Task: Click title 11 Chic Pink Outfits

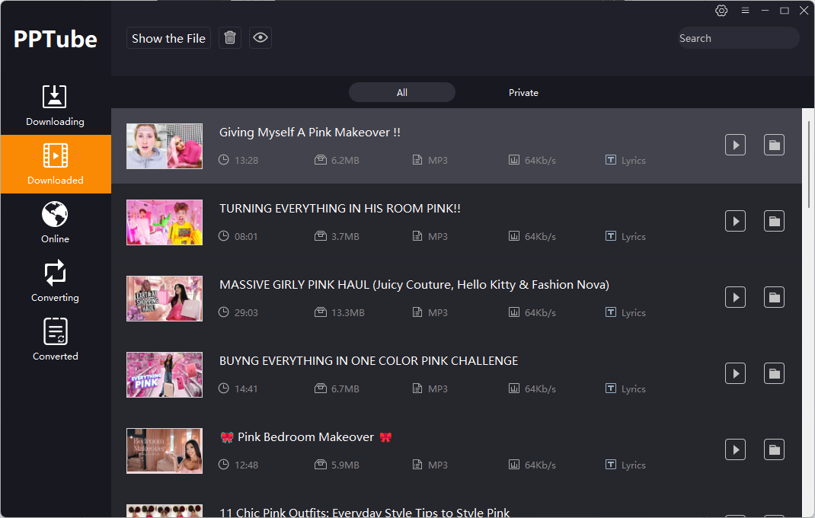Action: pyautogui.click(x=364, y=512)
